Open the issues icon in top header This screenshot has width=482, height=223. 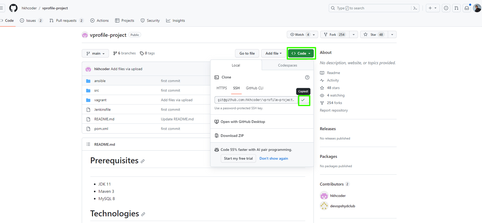point(446,8)
